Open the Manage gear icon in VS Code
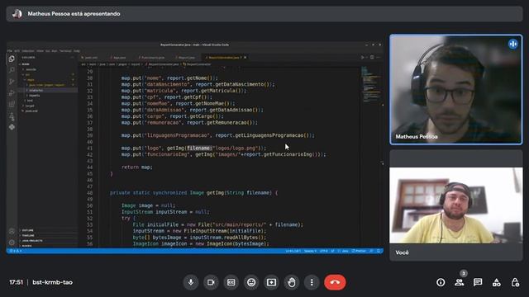Viewport: 529px width, 297px height. 12,243
